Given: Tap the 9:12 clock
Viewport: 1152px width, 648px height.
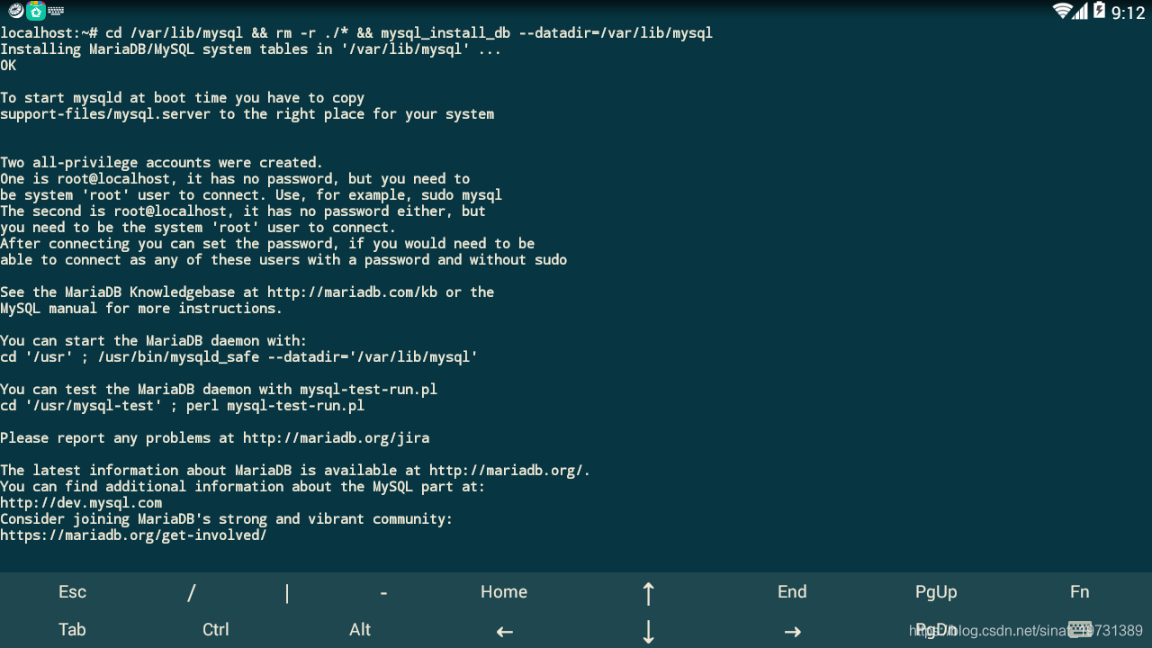Looking at the screenshot, I should [1128, 13].
